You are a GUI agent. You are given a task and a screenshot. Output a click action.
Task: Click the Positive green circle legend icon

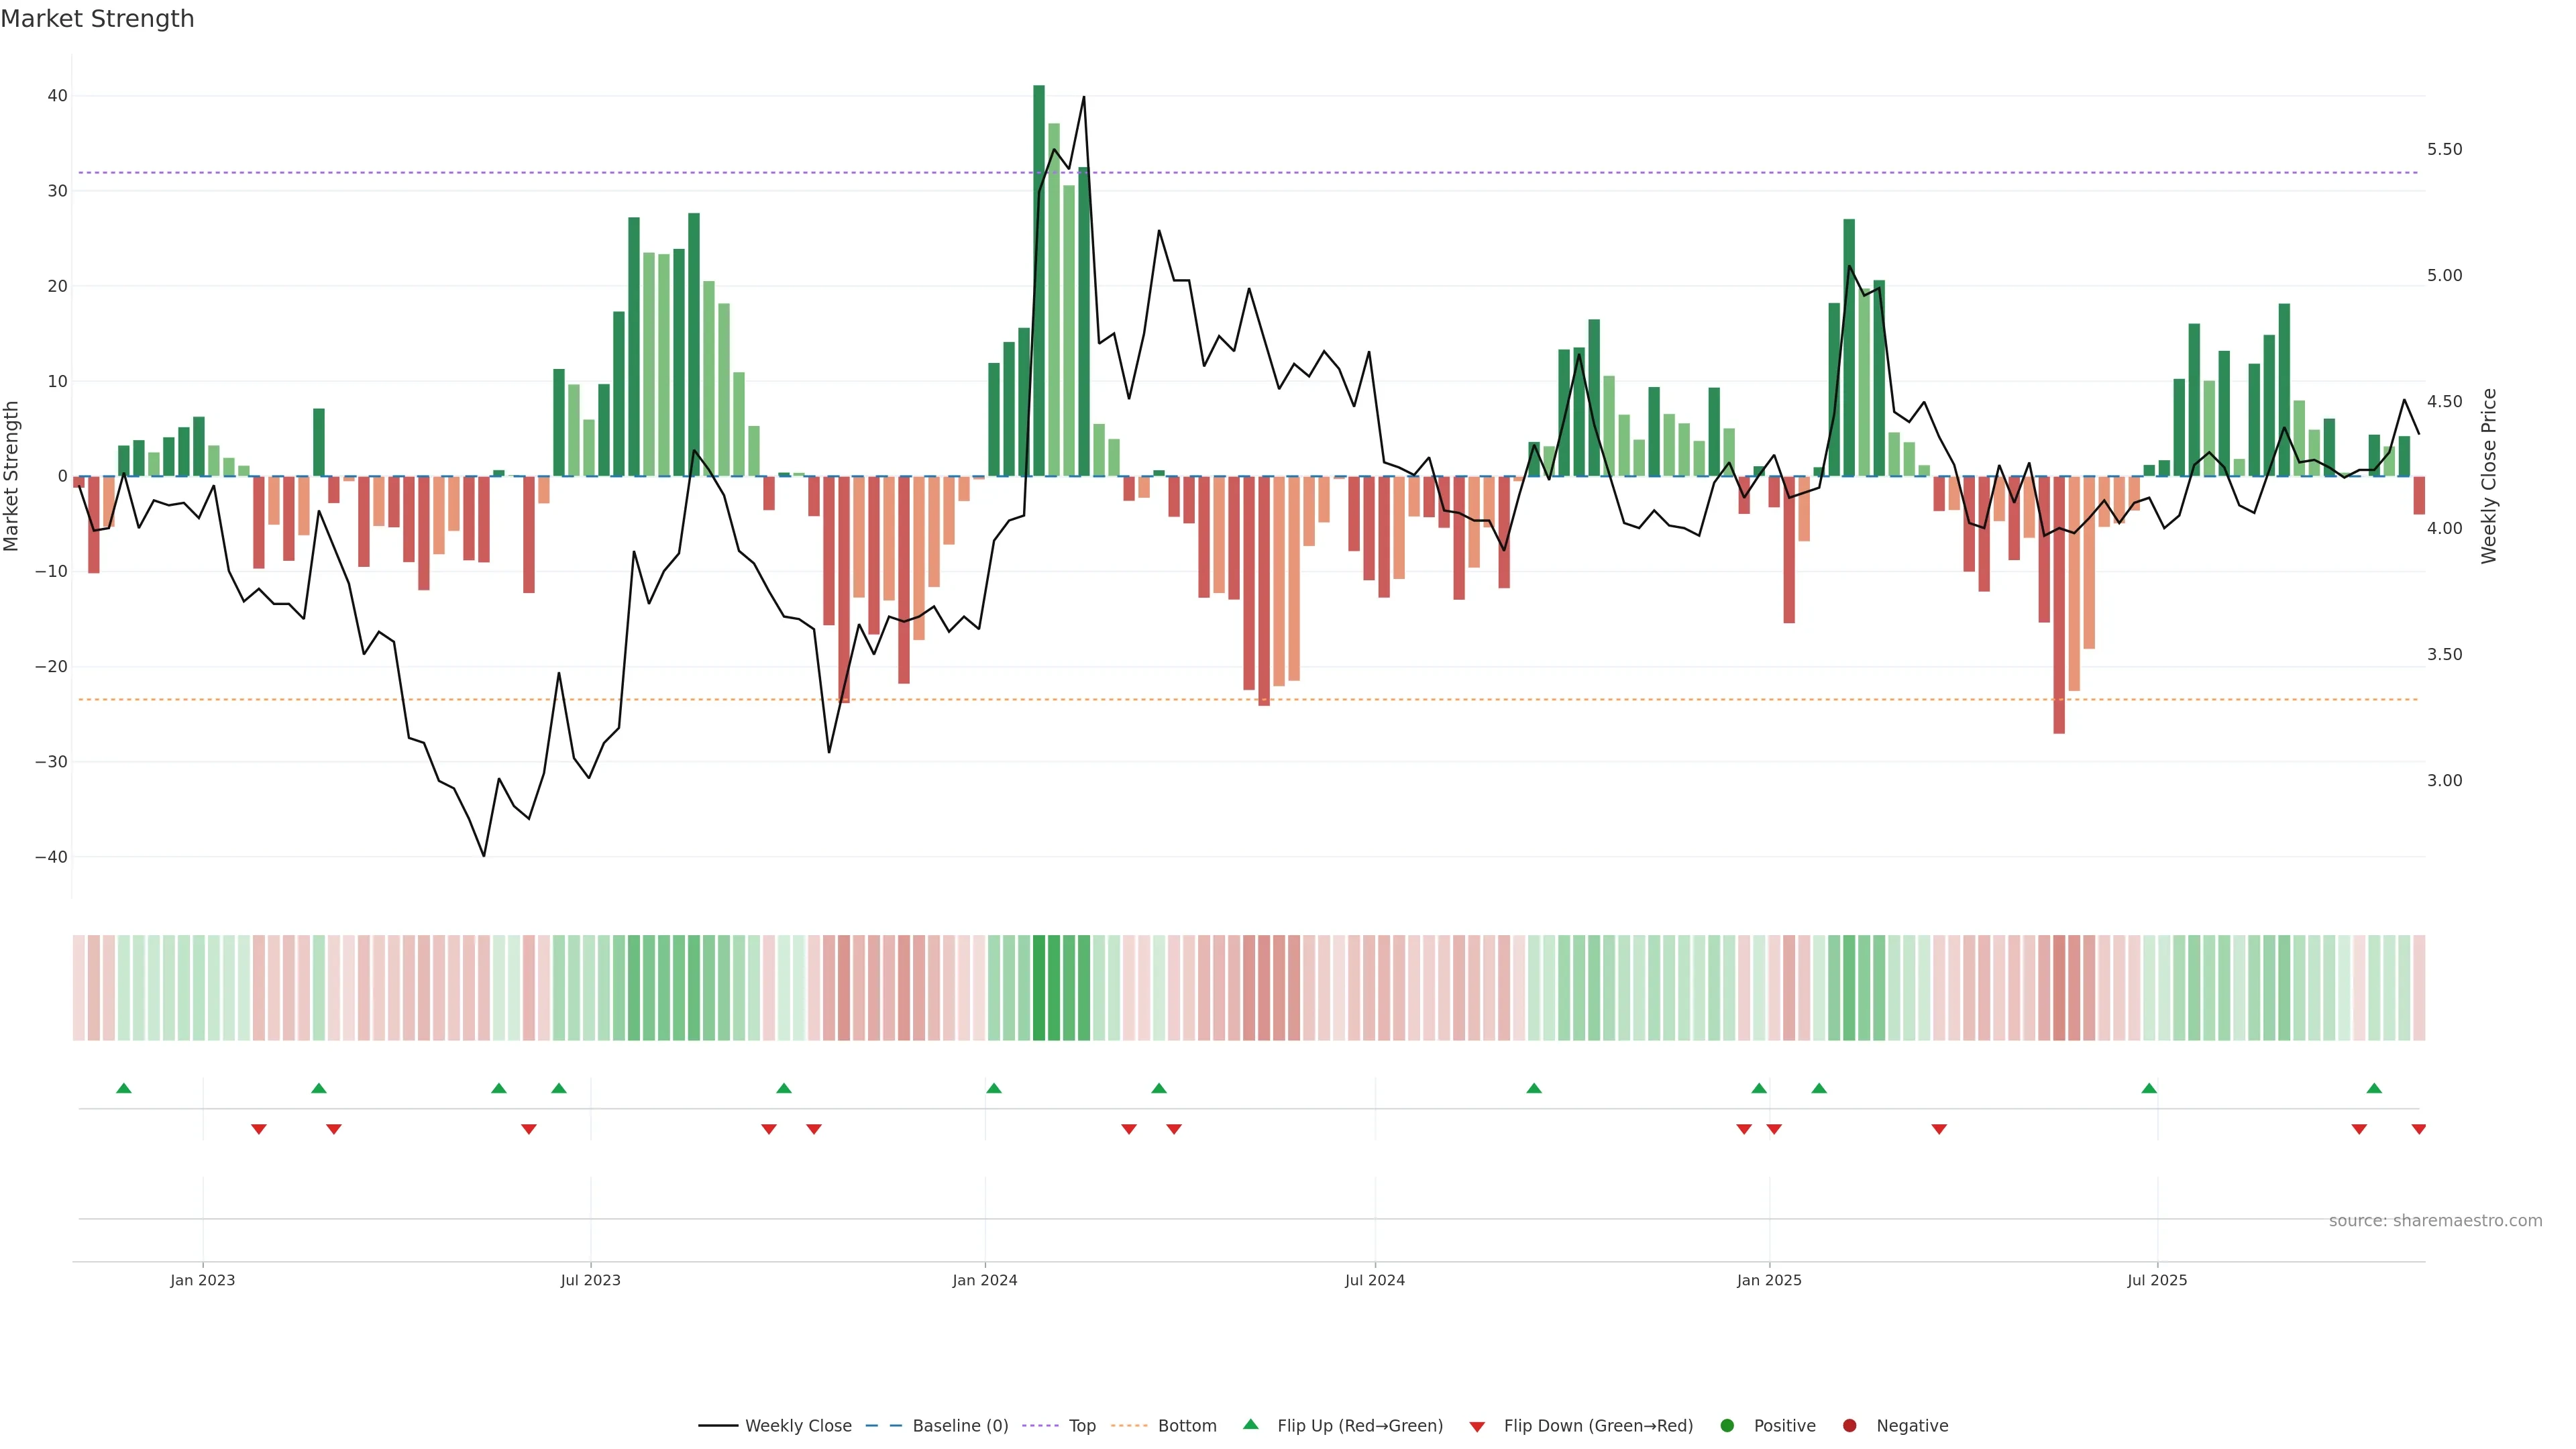click(x=1727, y=1425)
